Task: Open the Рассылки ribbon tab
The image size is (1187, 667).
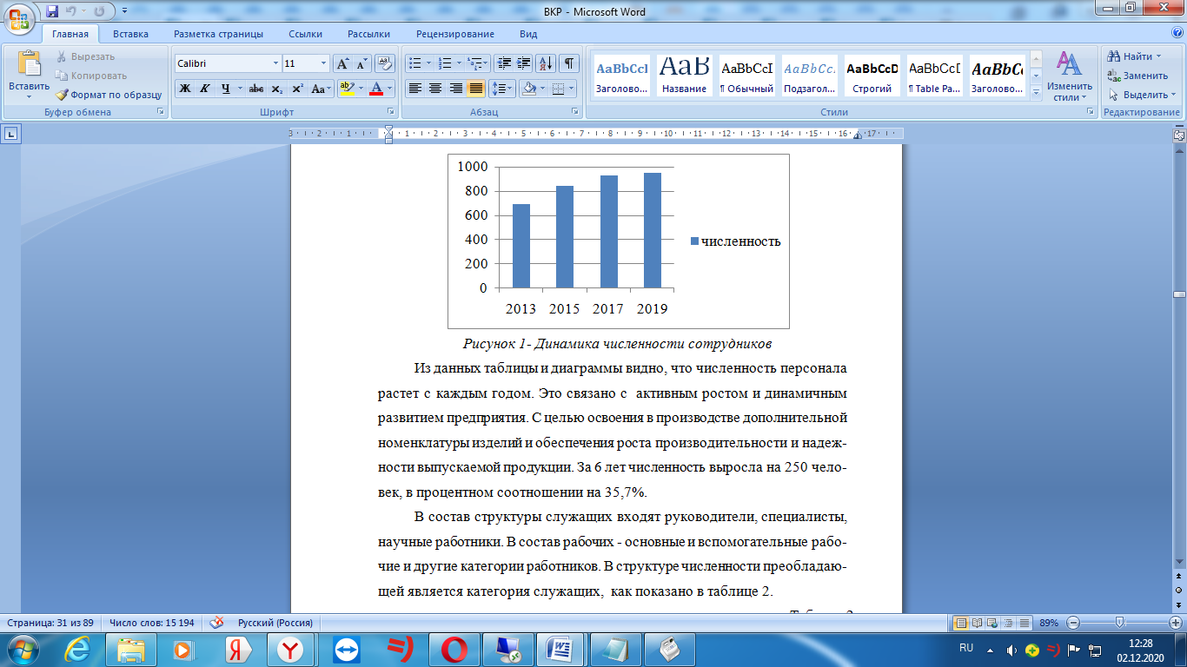Action: click(x=368, y=34)
